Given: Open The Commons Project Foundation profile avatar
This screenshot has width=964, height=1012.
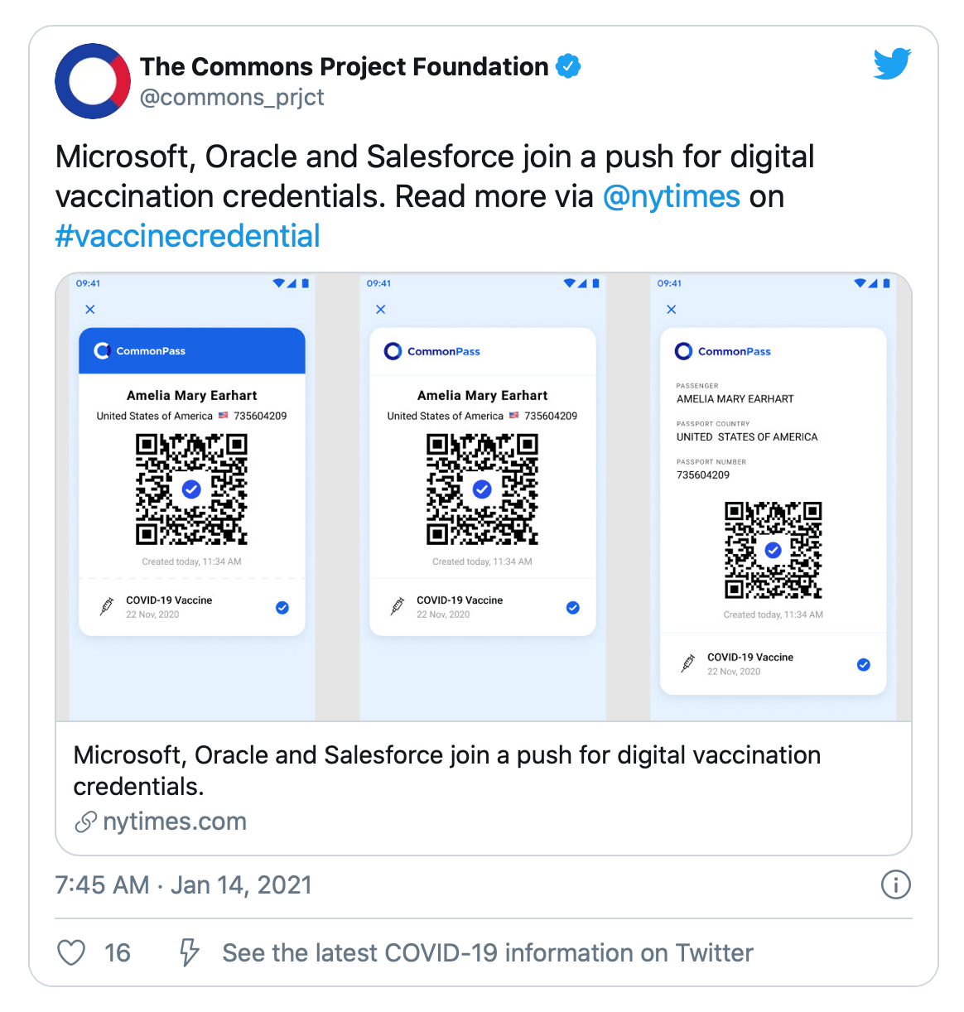Looking at the screenshot, I should tap(93, 81).
